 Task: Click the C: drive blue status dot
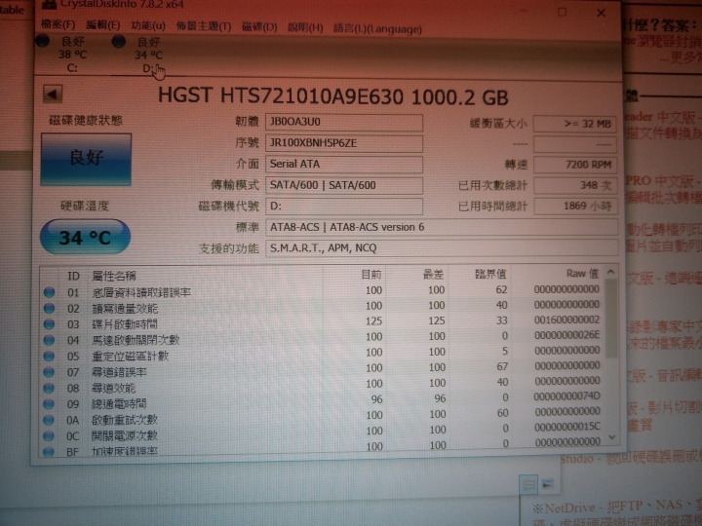pyautogui.click(x=43, y=41)
